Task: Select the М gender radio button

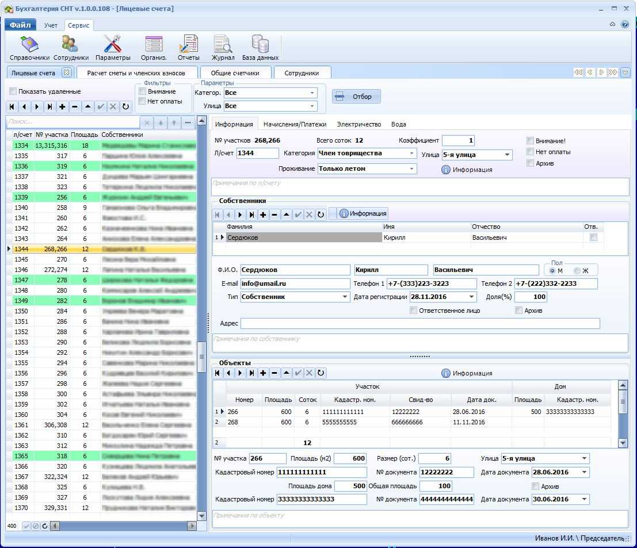Action: click(x=552, y=271)
